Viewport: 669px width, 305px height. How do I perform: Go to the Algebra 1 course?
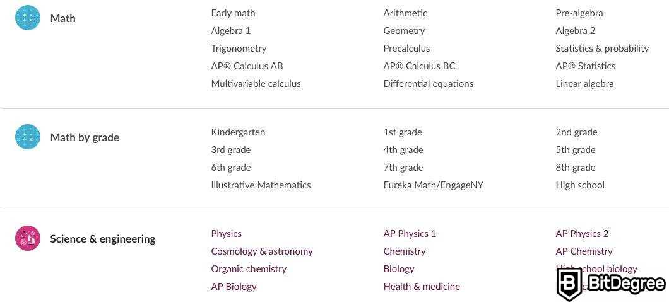(231, 30)
